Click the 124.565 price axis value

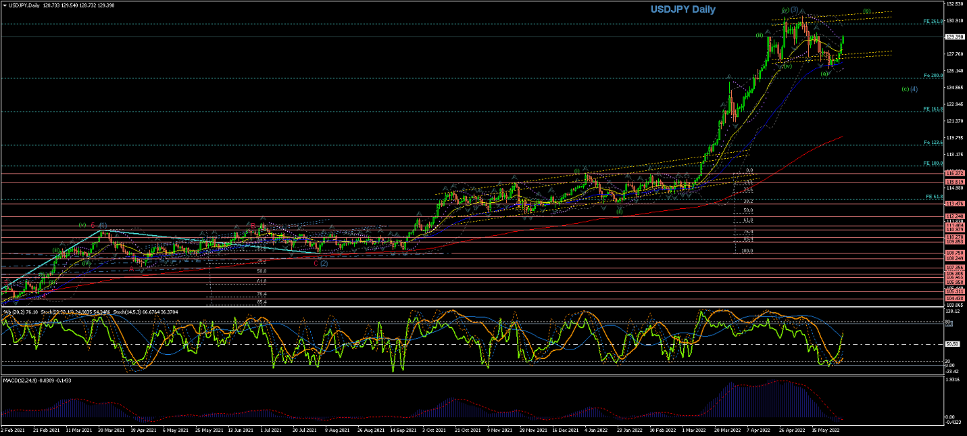955,87
